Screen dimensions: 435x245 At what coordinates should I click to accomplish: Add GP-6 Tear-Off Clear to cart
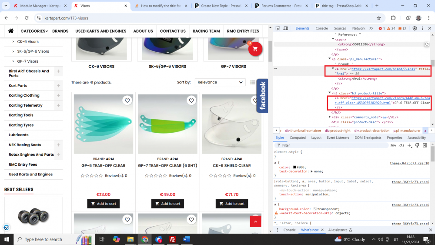click(x=103, y=204)
